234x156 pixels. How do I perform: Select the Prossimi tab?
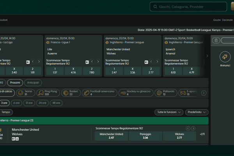[15, 83]
